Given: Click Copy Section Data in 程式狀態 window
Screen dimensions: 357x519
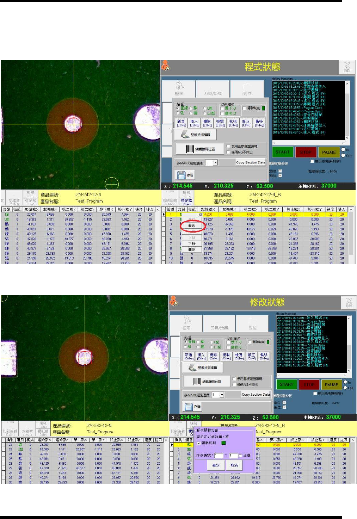Looking at the screenshot, I should (251, 162).
